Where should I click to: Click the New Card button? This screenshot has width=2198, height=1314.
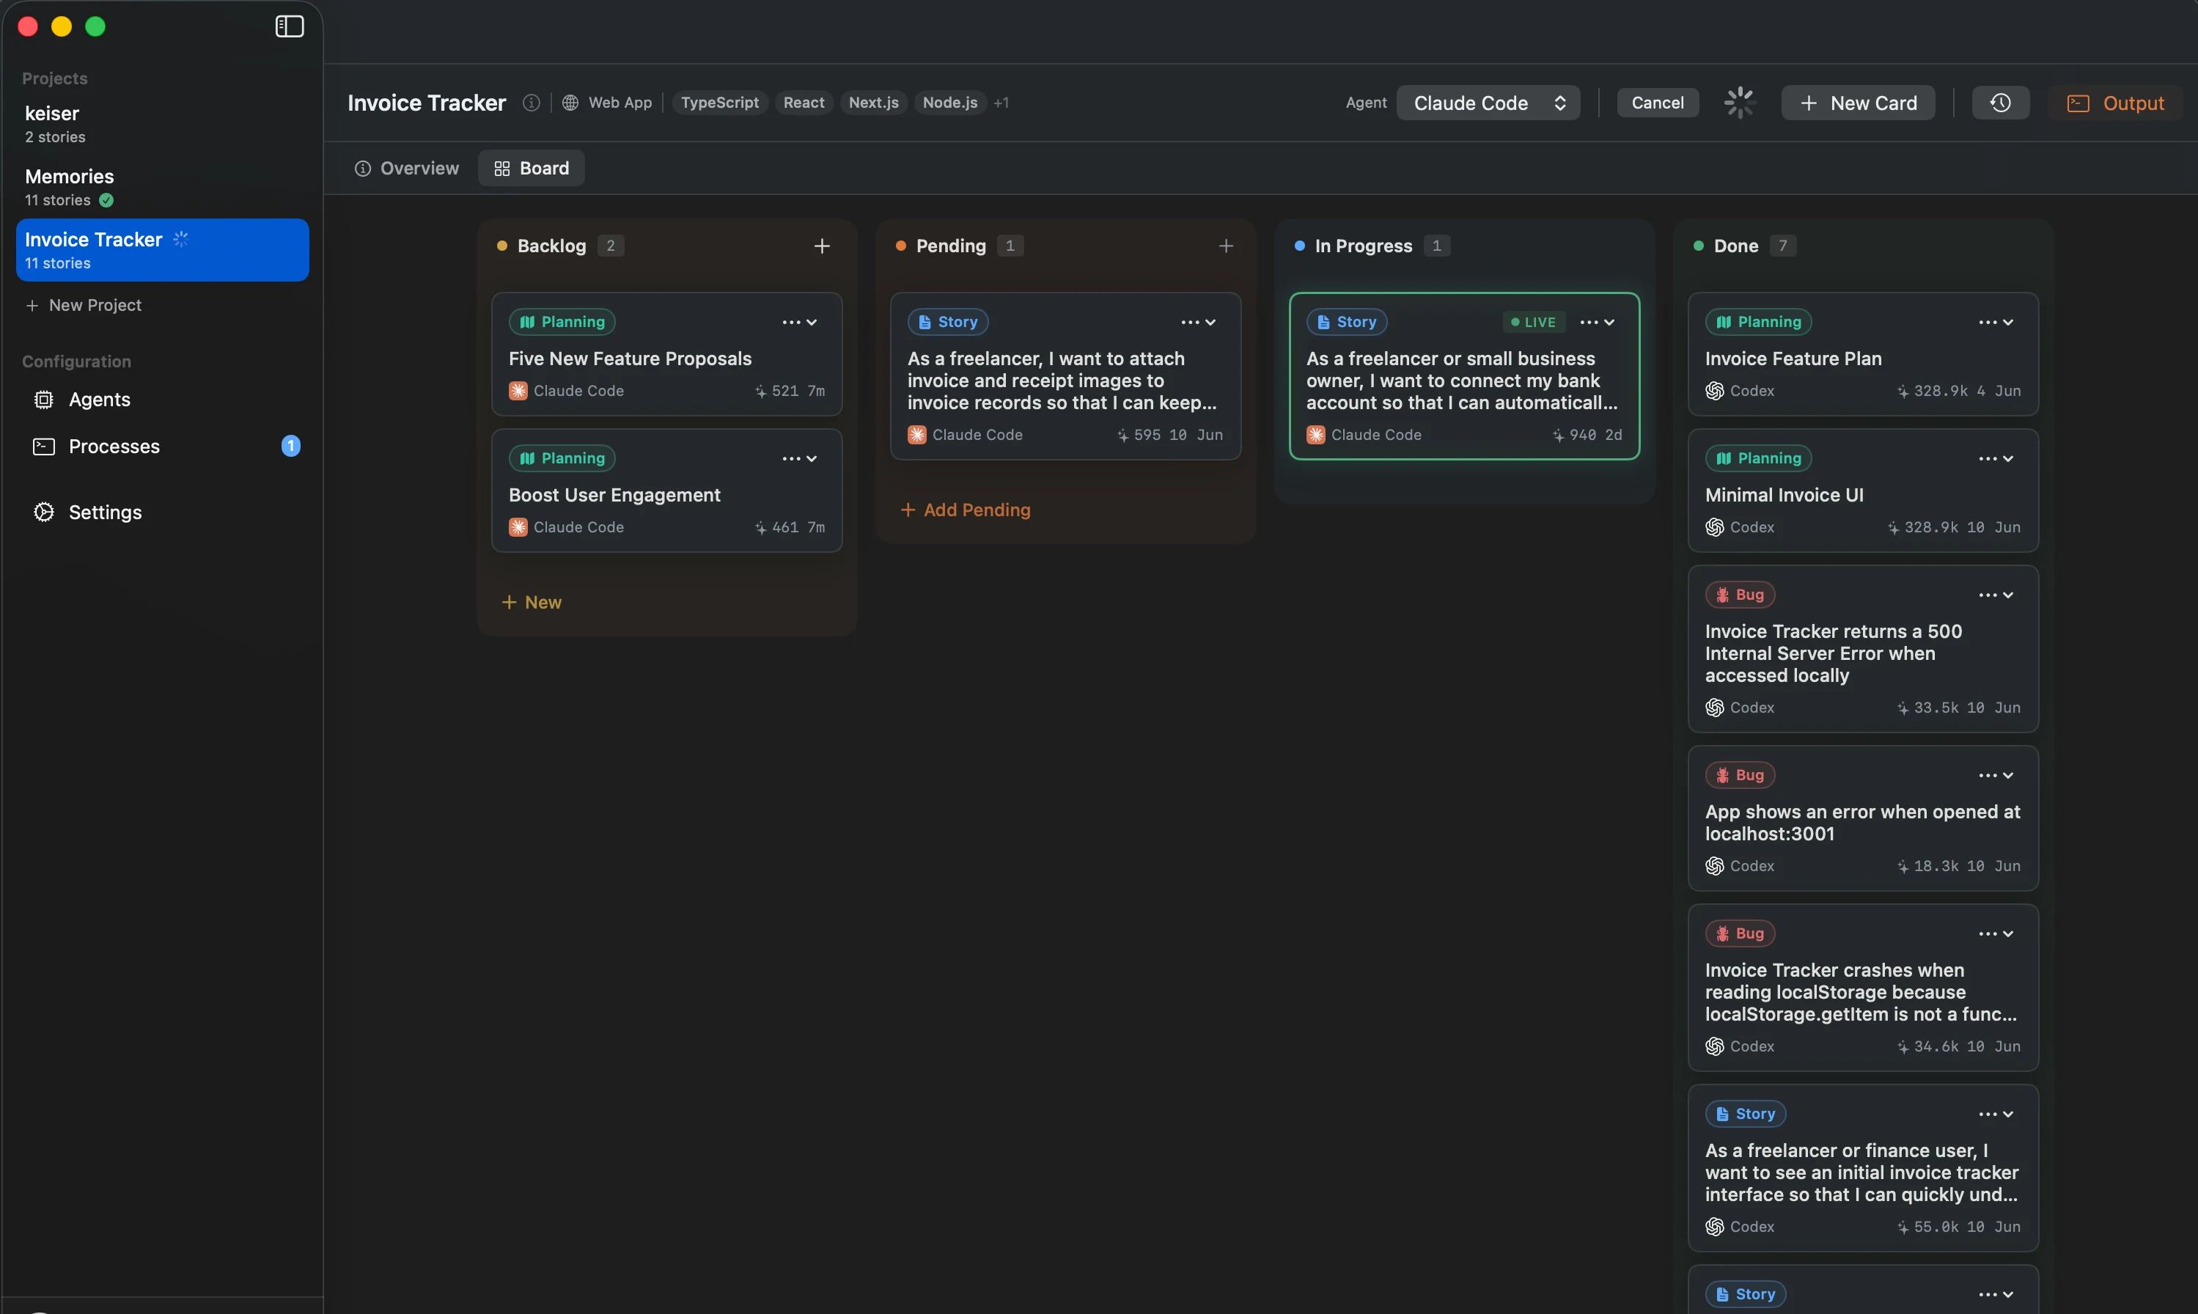click(1858, 103)
